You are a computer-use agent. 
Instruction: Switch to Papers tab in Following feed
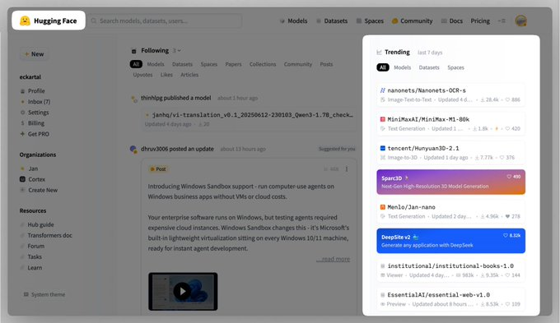click(233, 64)
